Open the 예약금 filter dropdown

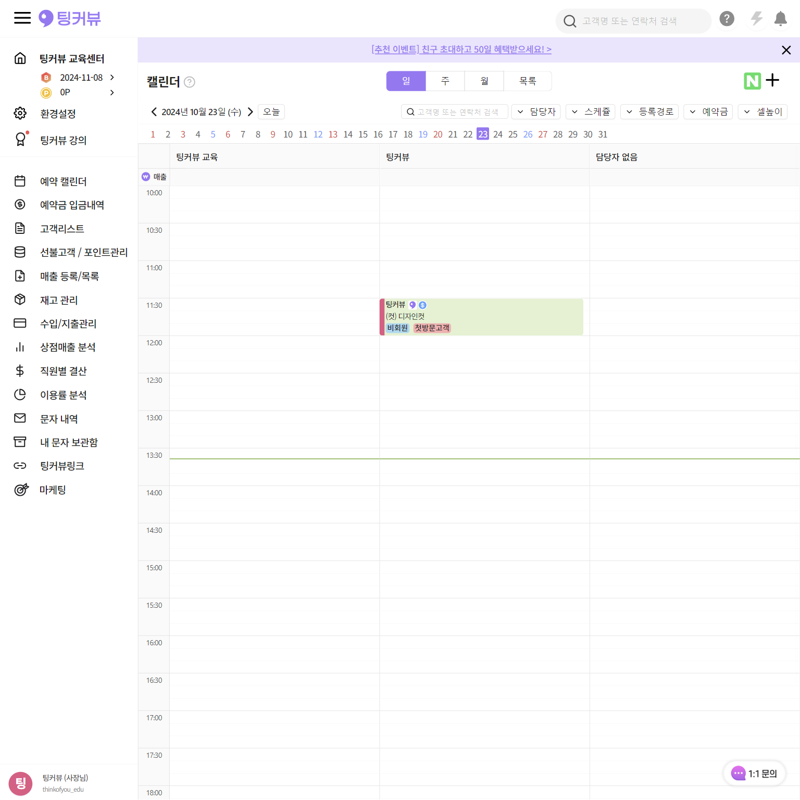(x=708, y=111)
